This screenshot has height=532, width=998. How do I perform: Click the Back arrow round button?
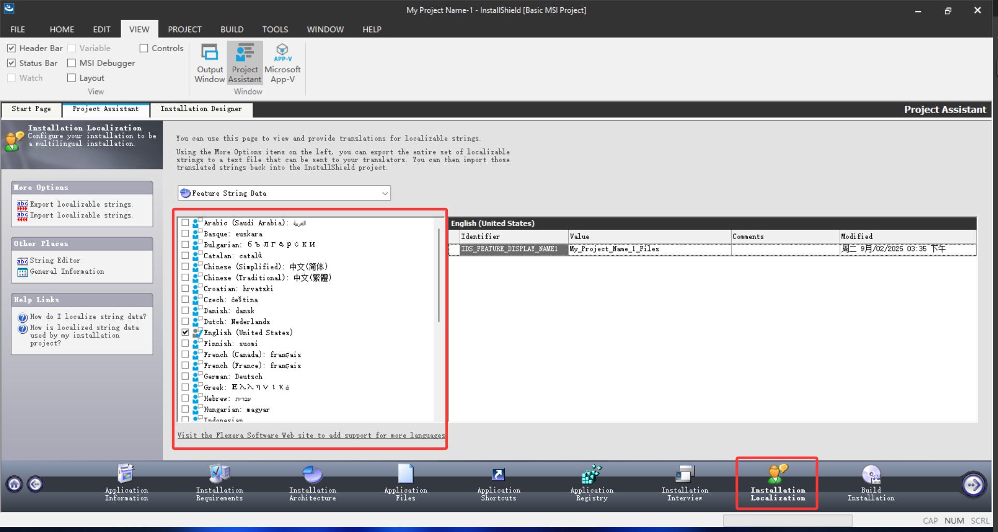(x=35, y=484)
